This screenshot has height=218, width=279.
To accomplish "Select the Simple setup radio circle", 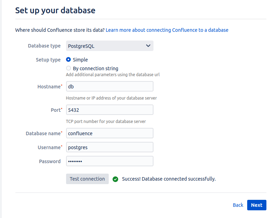I will [68, 59].
